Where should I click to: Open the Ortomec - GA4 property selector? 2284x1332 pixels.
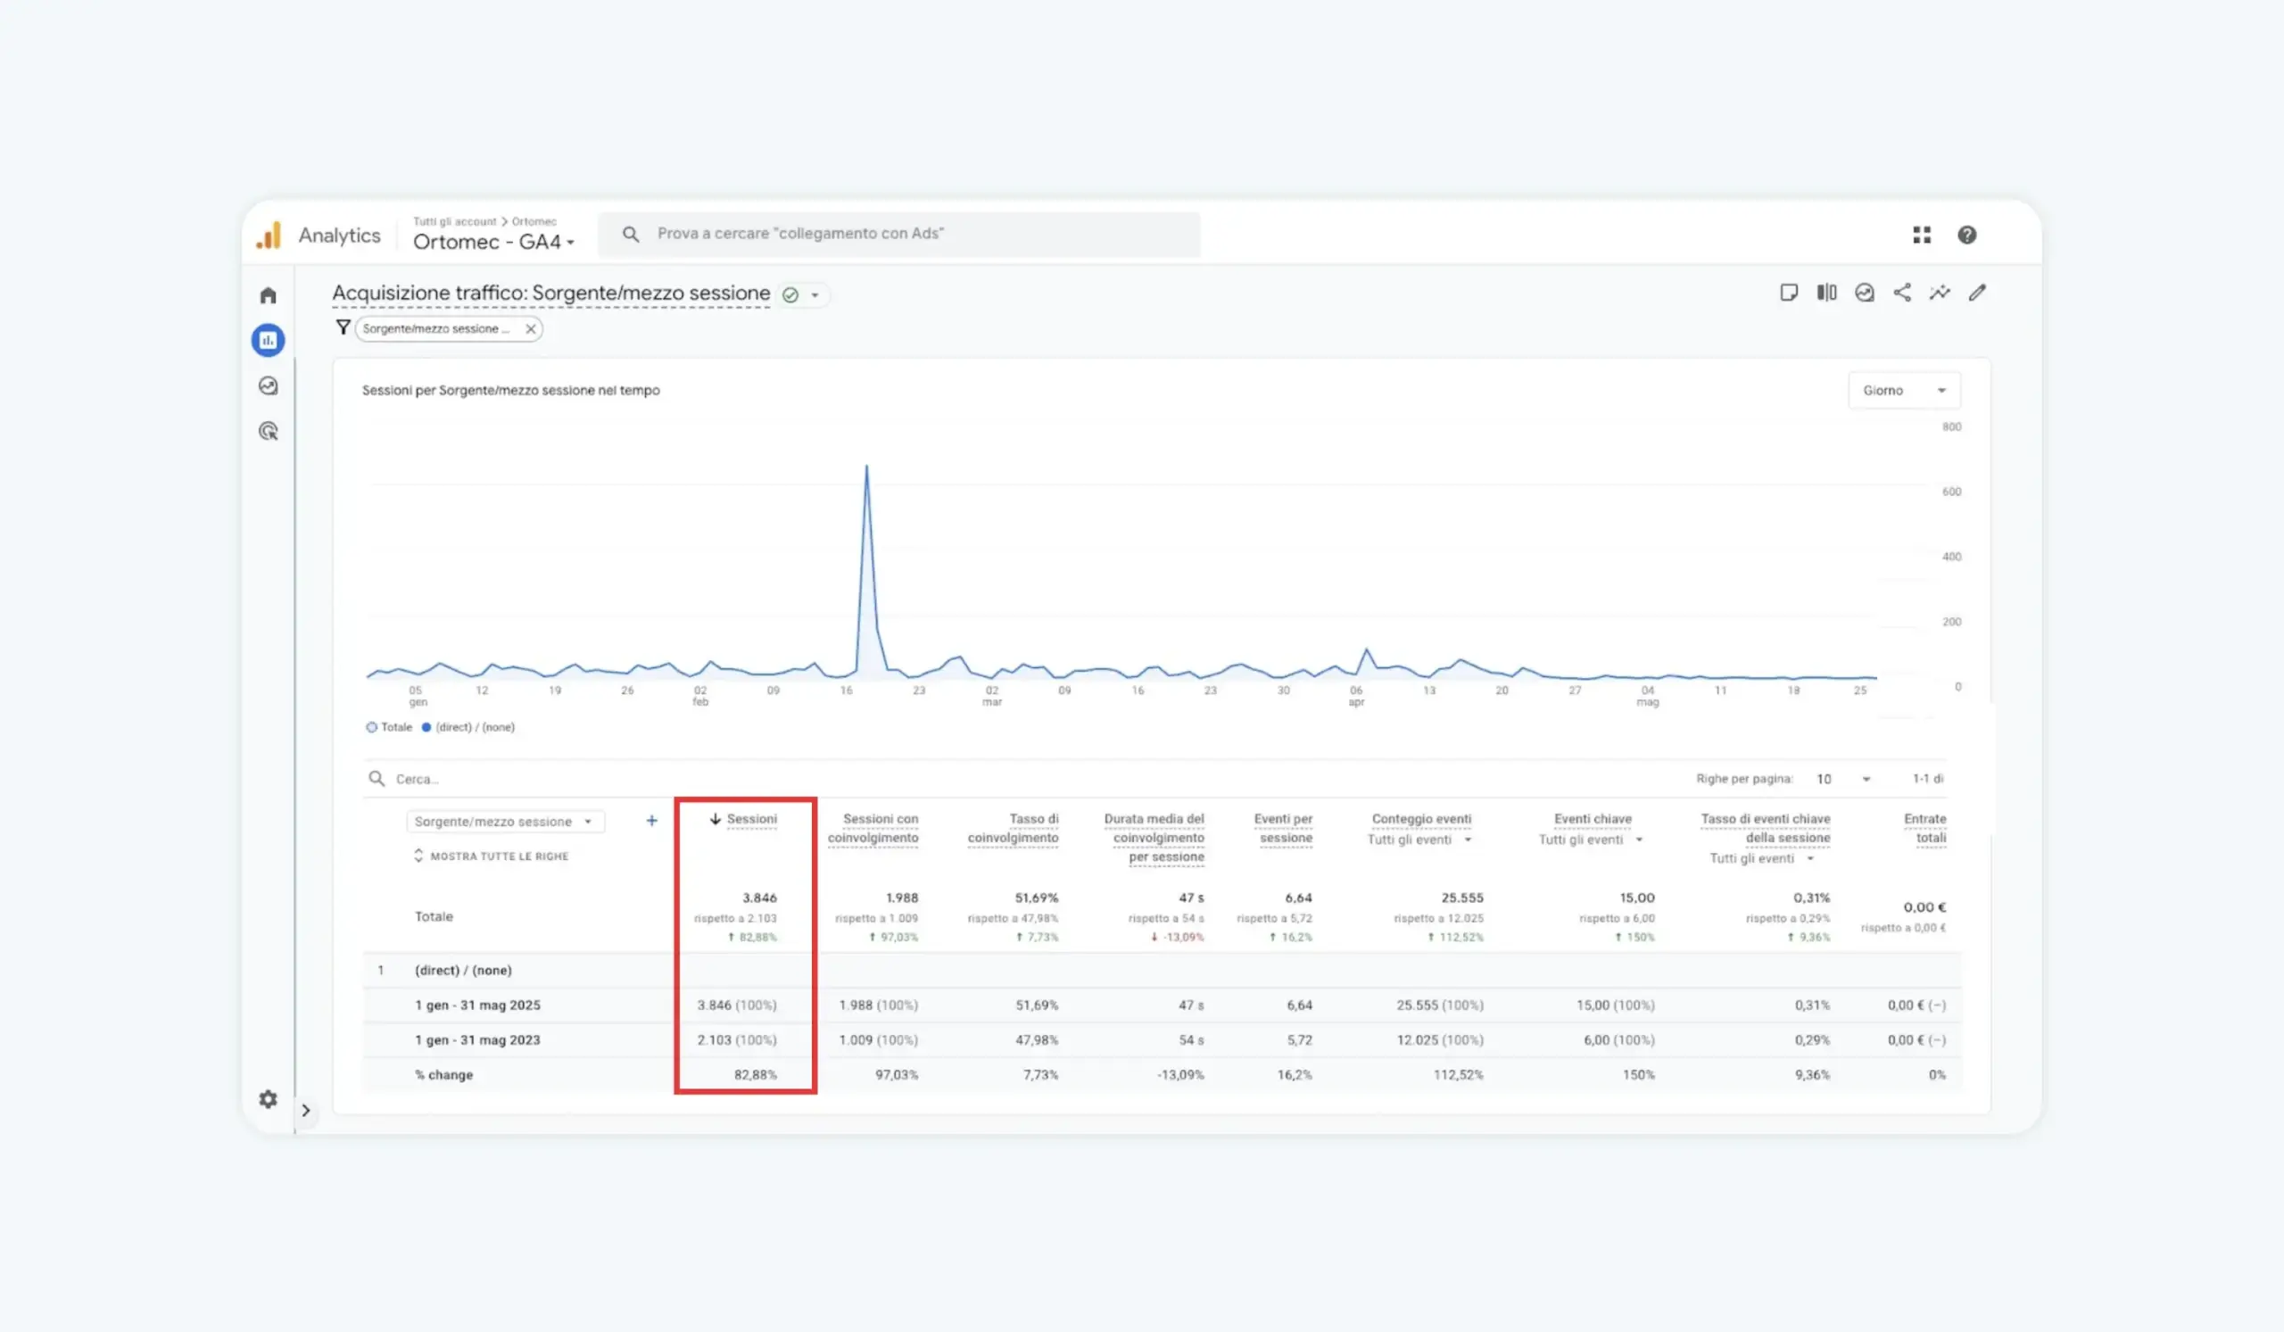tap(494, 242)
